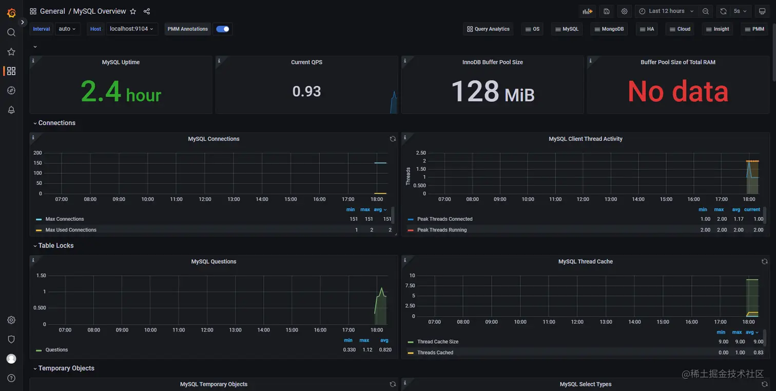Image resolution: width=776 pixels, height=391 pixels.
Task: Open the Insight dashboards menu
Action: tap(717, 29)
